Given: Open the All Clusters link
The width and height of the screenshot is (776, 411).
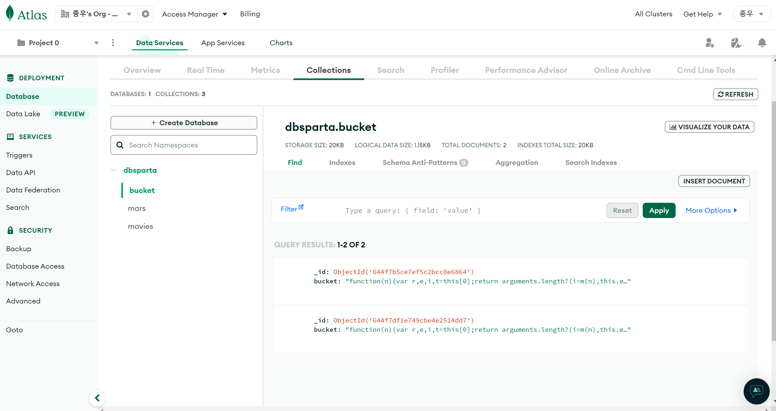Looking at the screenshot, I should [653, 14].
